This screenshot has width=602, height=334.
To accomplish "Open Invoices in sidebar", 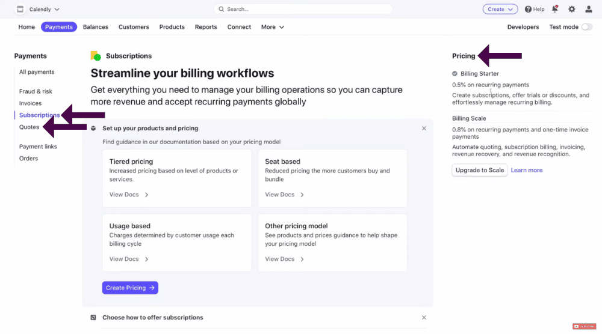I will [30, 103].
